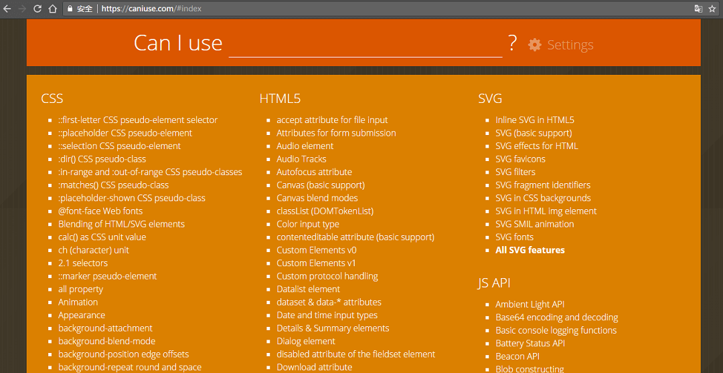Click the Settings gear icon
This screenshot has width=723, height=373.
coord(534,45)
